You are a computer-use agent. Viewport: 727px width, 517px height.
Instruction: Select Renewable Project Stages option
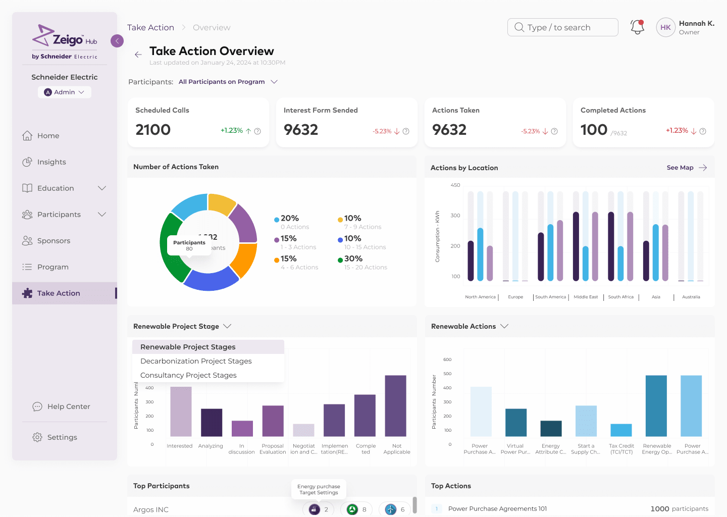pyautogui.click(x=208, y=347)
